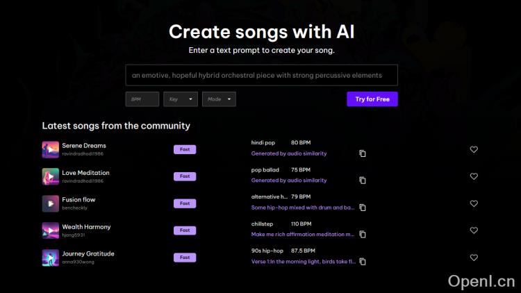Expand the Mode dropdown
The height and width of the screenshot is (293, 521).
(x=219, y=99)
